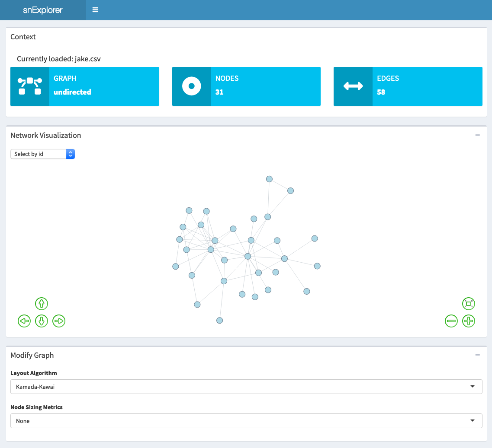This screenshot has width=492, height=448.
Task: Click the Currently loaded: jake.csv text
Action: coord(59,59)
